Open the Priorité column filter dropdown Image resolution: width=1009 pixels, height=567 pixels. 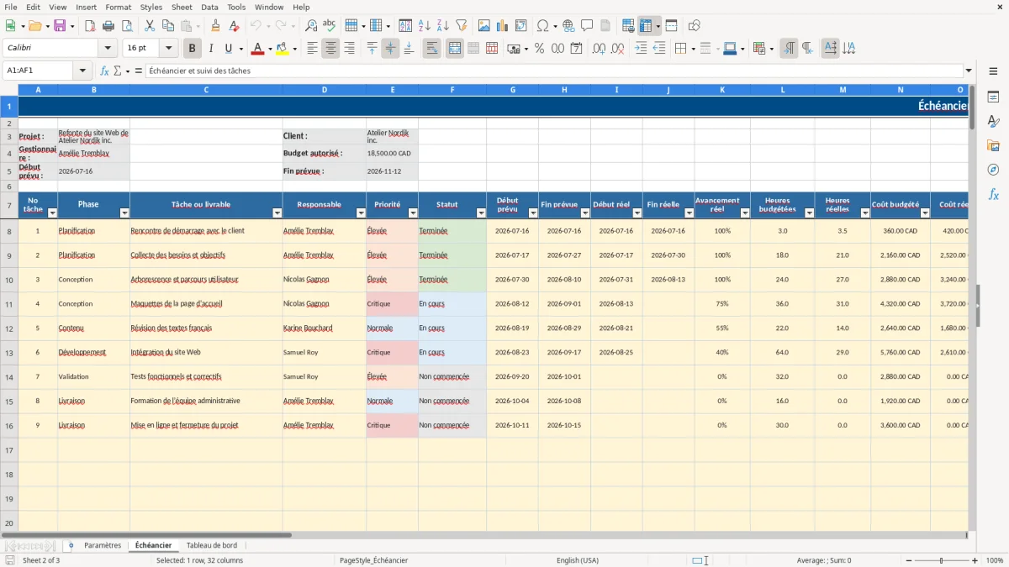(413, 213)
